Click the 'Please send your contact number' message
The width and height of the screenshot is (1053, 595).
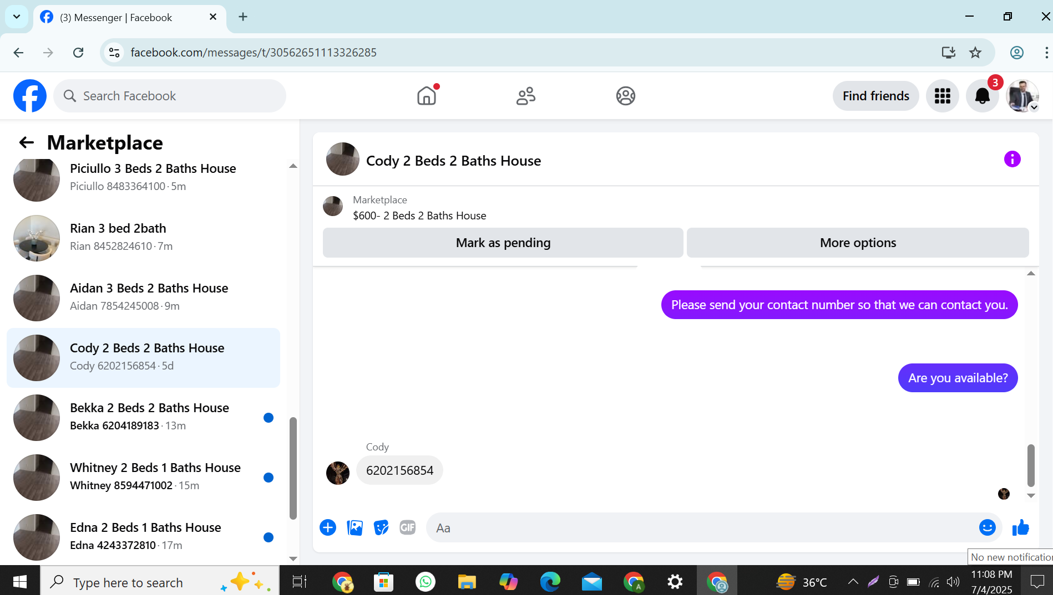click(839, 305)
